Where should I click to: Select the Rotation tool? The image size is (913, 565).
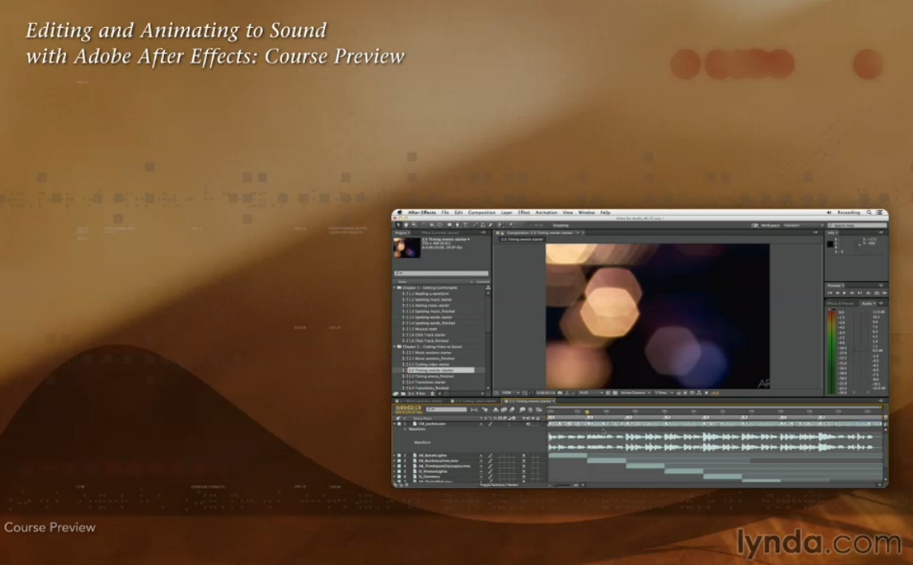click(424, 225)
